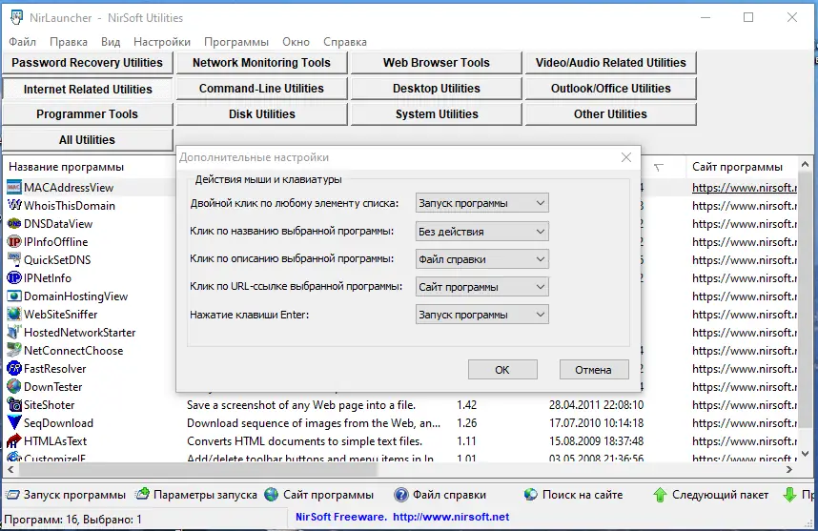The height and width of the screenshot is (531, 818).
Task: Open the Справка menu
Action: point(345,42)
